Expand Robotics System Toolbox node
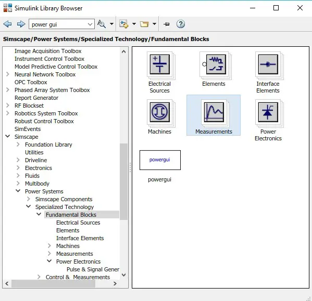The height and width of the screenshot is (301, 312). [8, 113]
